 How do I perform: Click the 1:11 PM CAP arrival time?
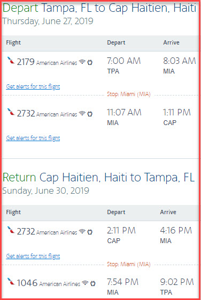point(177,117)
